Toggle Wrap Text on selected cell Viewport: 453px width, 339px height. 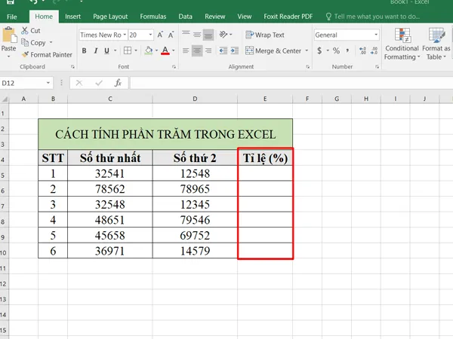264,35
